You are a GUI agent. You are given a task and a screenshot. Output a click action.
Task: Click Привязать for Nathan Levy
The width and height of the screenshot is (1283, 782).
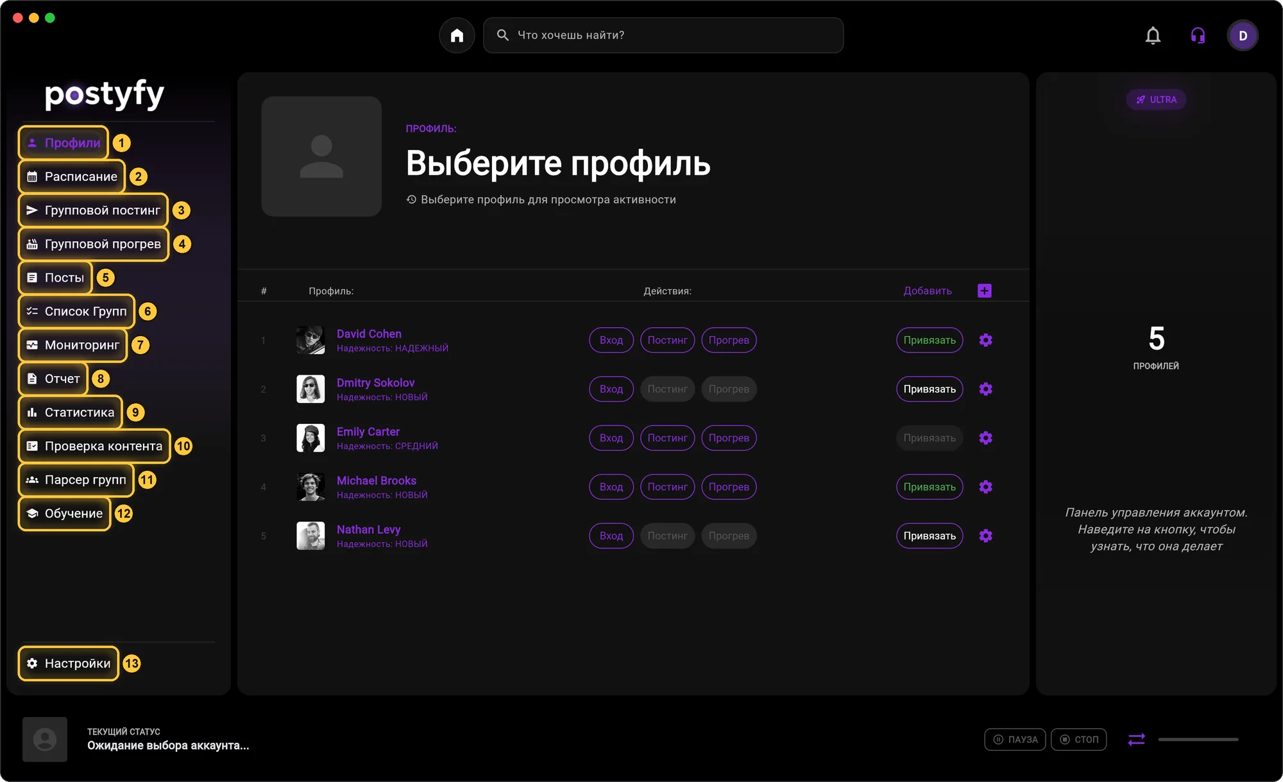point(930,536)
